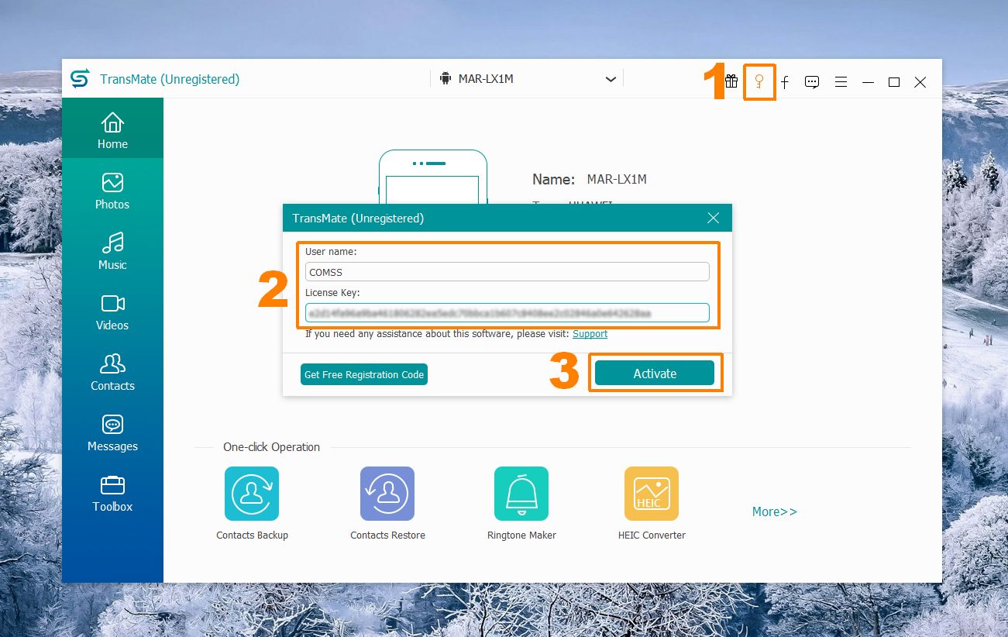Open the Messages section
The image size is (1008, 637).
pos(112,432)
